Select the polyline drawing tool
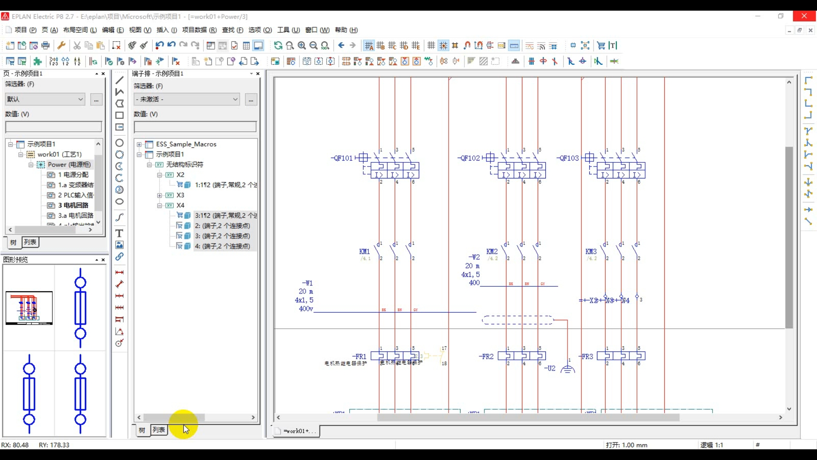Viewport: 817px width, 460px height. [119, 92]
